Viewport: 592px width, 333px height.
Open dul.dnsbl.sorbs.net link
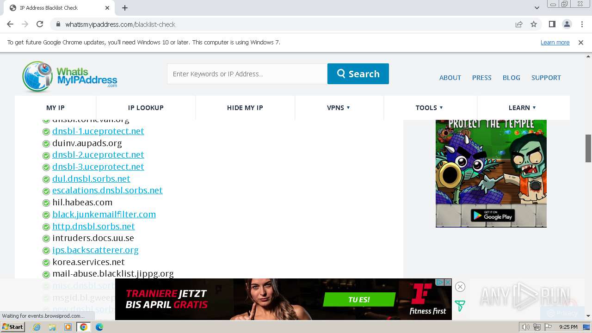click(91, 179)
